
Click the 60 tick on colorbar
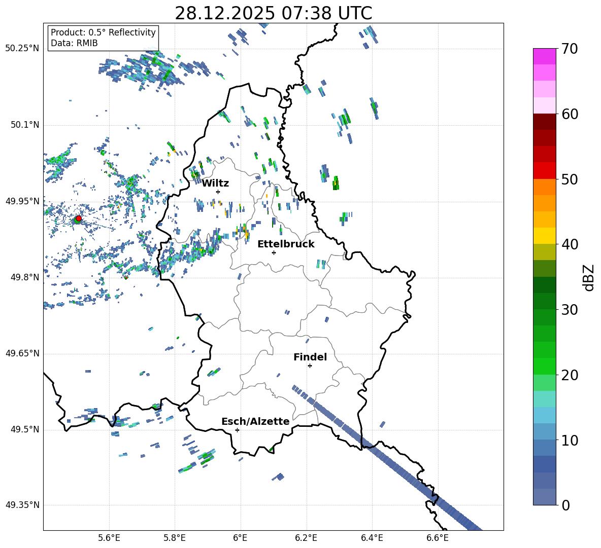tap(570, 114)
